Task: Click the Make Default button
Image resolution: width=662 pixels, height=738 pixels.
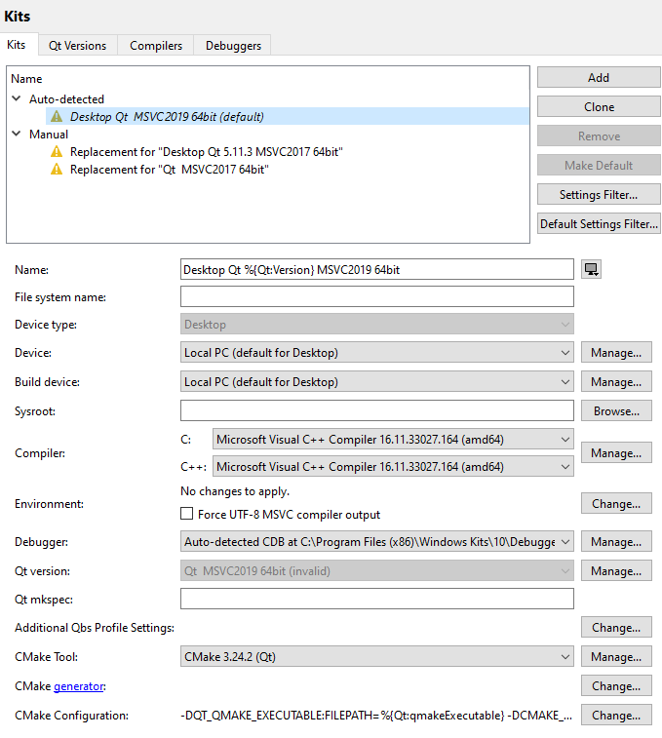Action: pyautogui.click(x=599, y=165)
